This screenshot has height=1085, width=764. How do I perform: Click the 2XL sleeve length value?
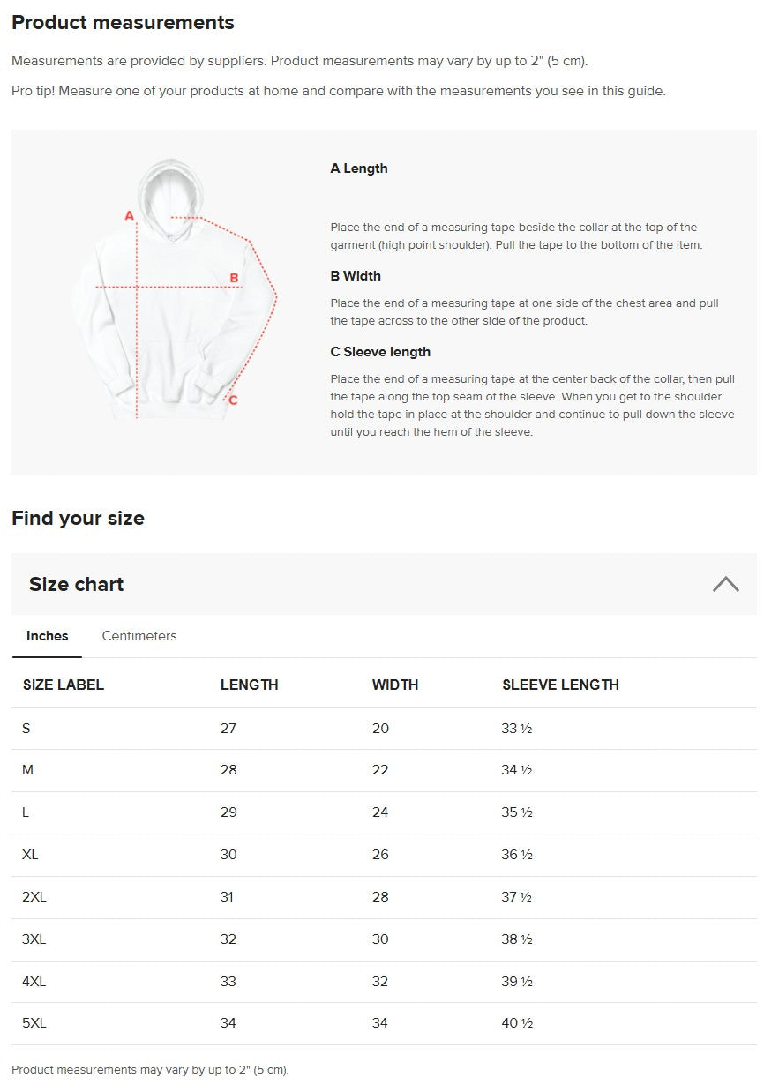tap(517, 897)
